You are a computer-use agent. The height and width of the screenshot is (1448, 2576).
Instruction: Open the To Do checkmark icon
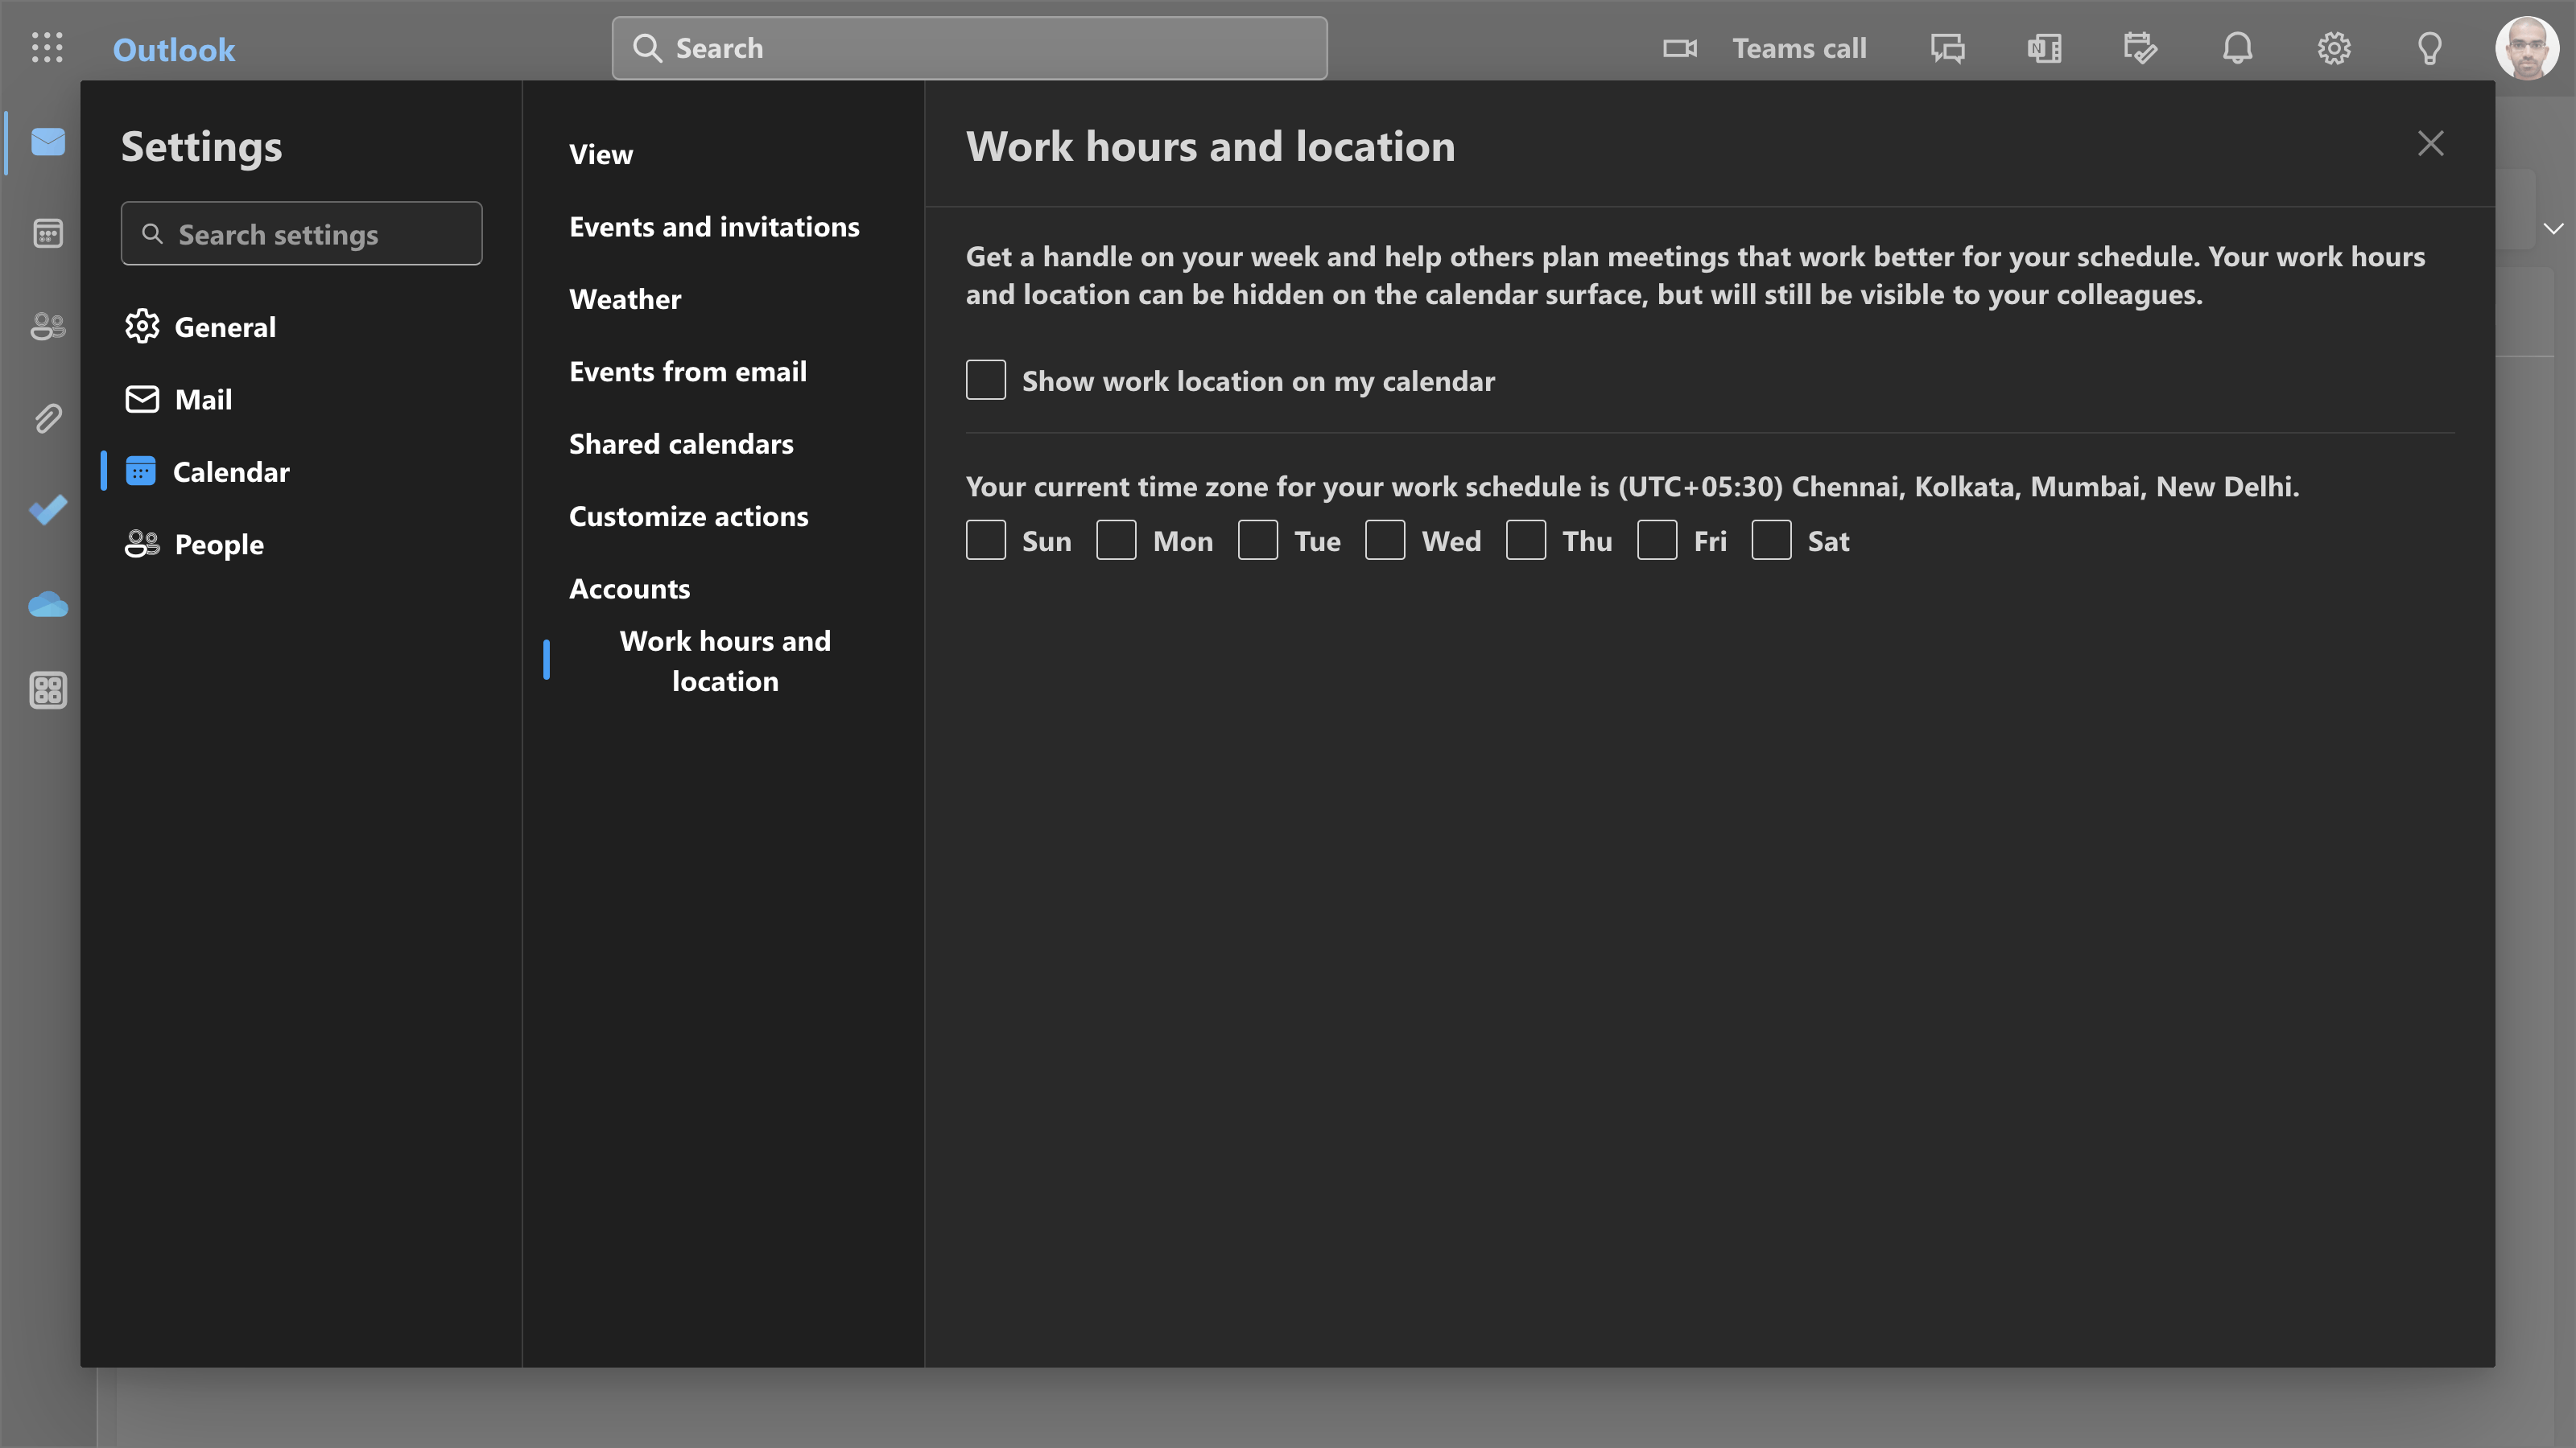47,511
